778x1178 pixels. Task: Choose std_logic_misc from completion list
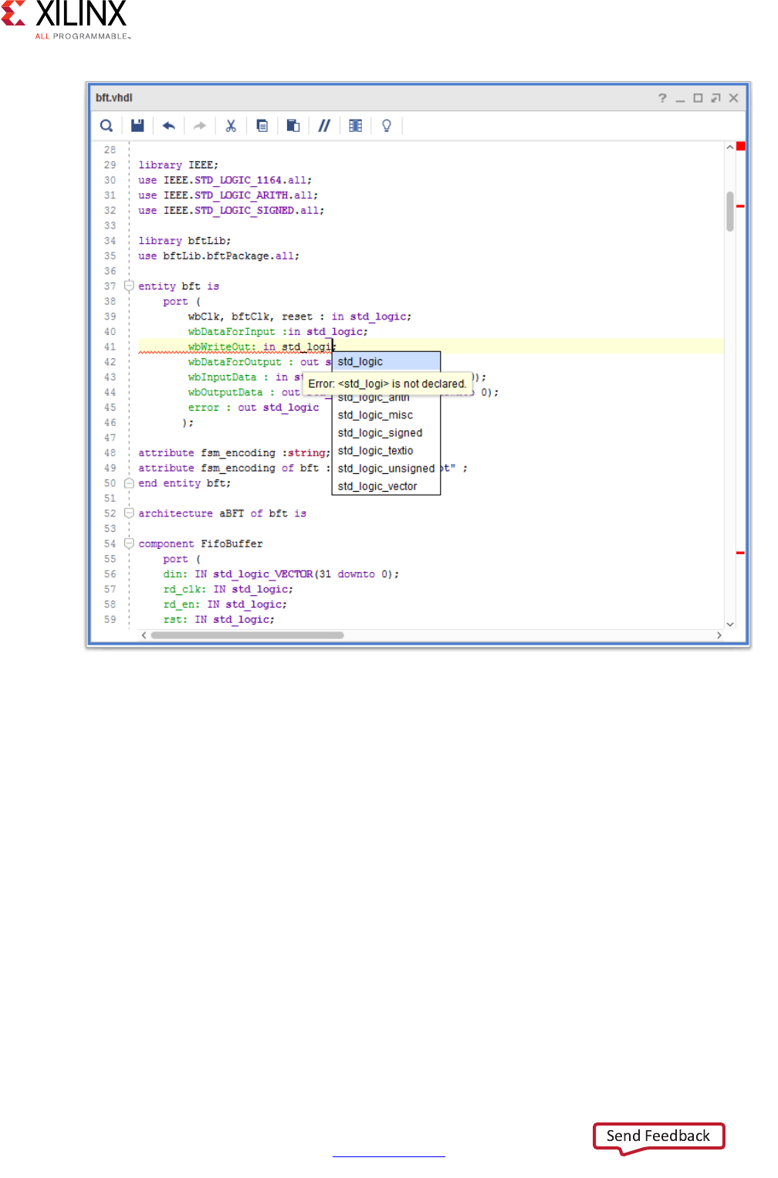[x=386, y=415]
